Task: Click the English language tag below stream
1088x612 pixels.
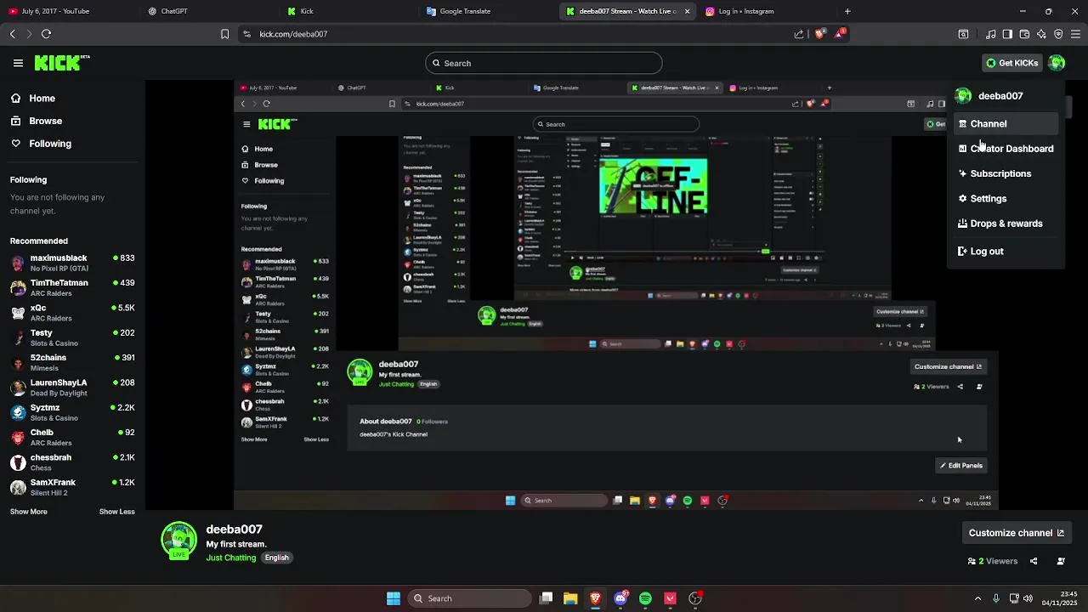Action: coord(276,558)
